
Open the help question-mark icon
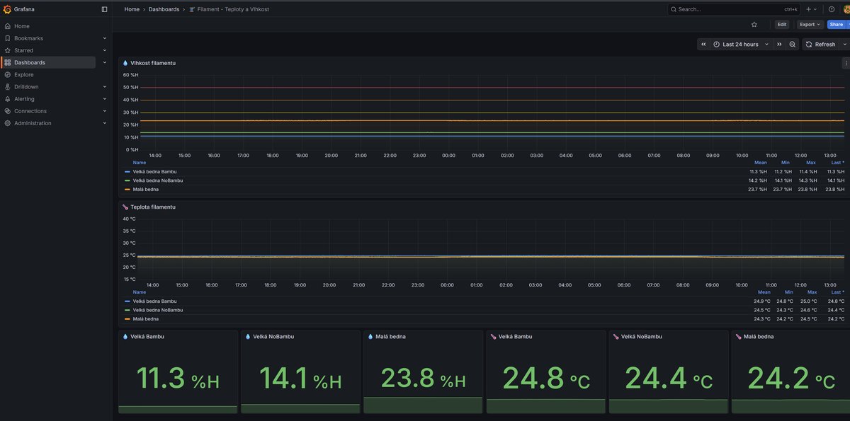click(x=832, y=9)
